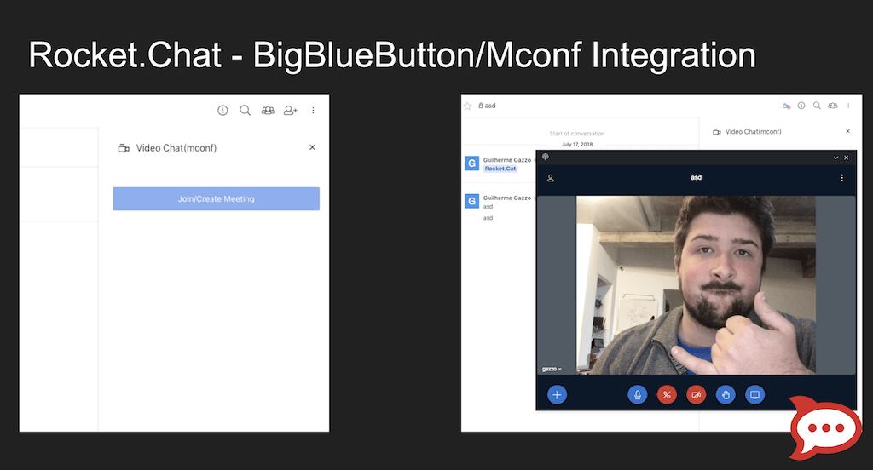This screenshot has height=470, width=873.
Task: Click the Guilherme Gazzo name above the asd messages
Action: point(506,198)
